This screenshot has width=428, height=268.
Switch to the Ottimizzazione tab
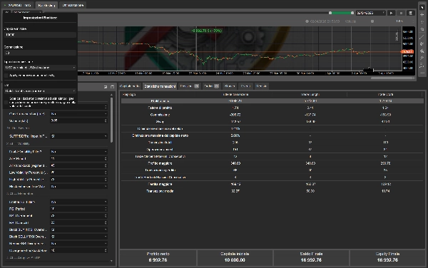tap(73, 5)
